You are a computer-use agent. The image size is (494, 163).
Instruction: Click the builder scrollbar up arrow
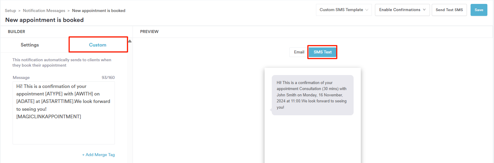[x=130, y=41]
